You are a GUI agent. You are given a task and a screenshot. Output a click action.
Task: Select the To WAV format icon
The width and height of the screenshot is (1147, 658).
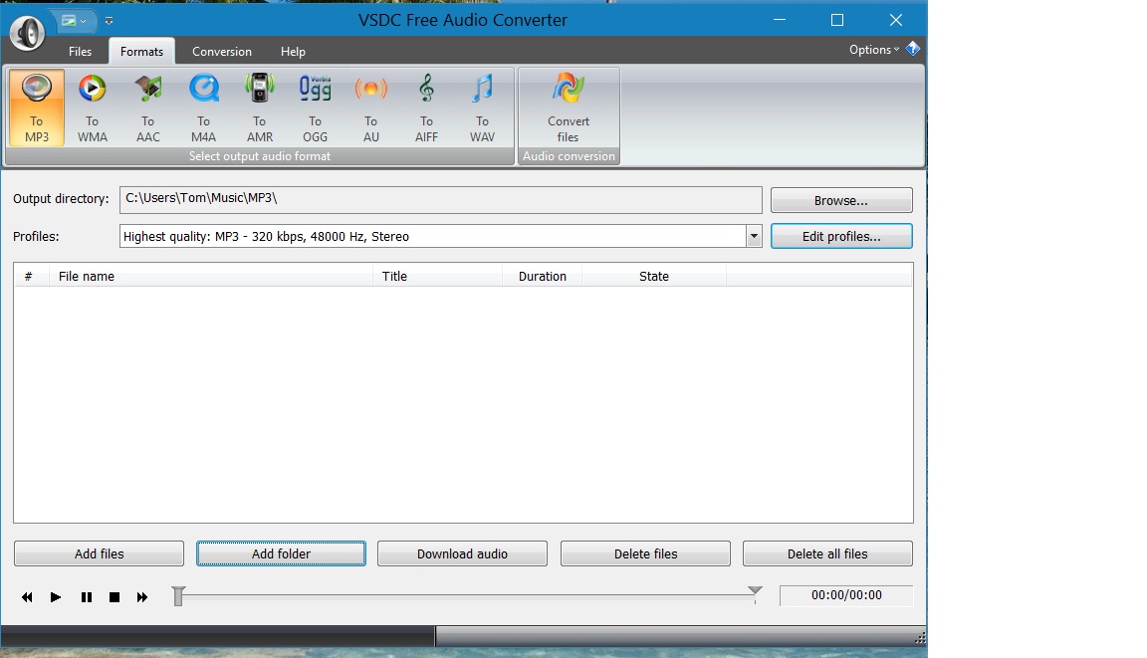pos(482,108)
